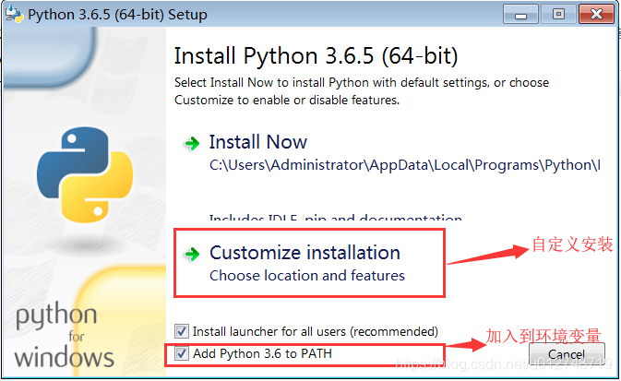Maximize the Python Setup window
Viewport: 621px width, 381px height.
coord(558,15)
